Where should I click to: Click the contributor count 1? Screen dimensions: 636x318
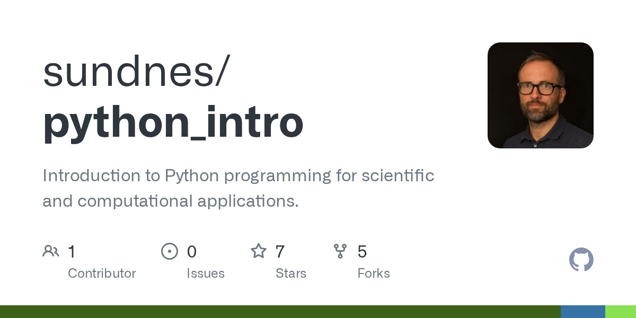(x=72, y=252)
